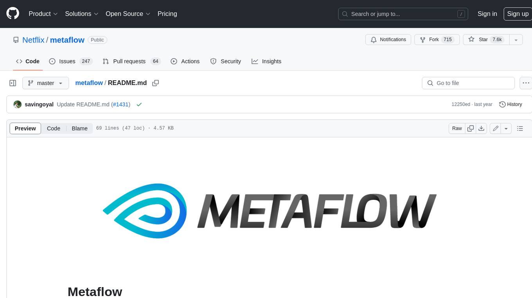Open the Raw file view

coord(457,128)
